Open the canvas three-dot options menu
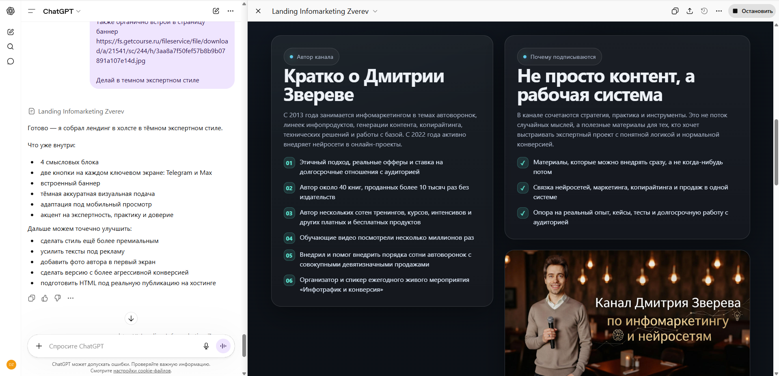This screenshot has width=779, height=376. pos(719,11)
